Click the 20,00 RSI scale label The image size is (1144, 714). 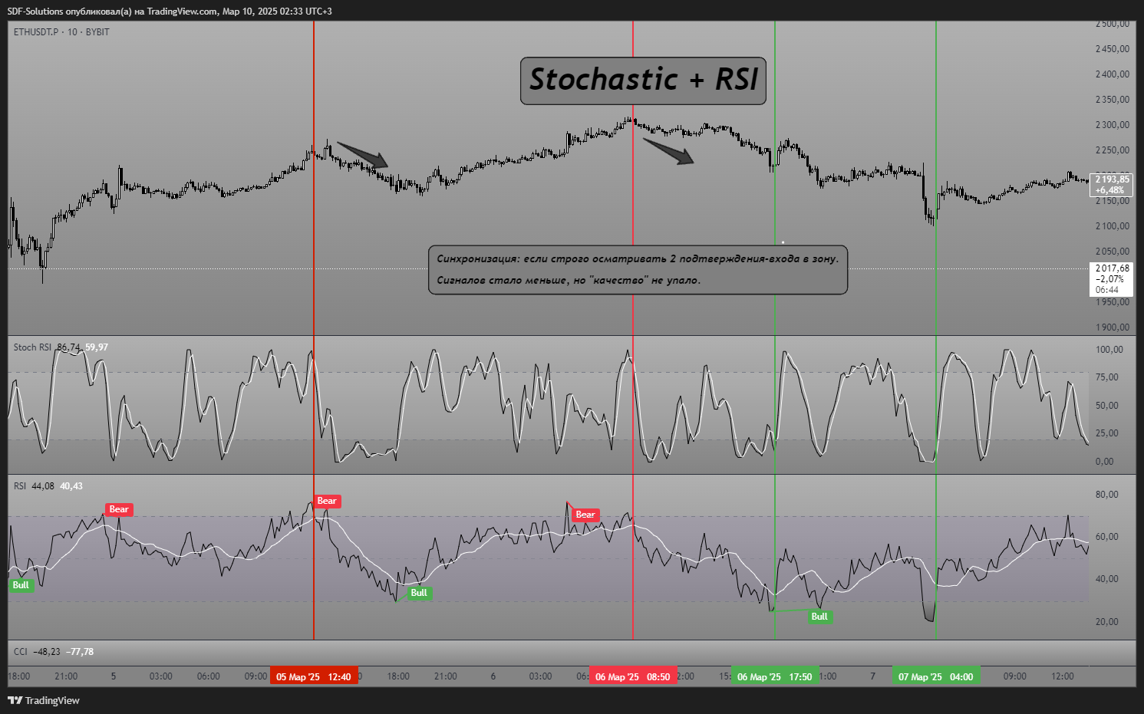[x=1107, y=622]
